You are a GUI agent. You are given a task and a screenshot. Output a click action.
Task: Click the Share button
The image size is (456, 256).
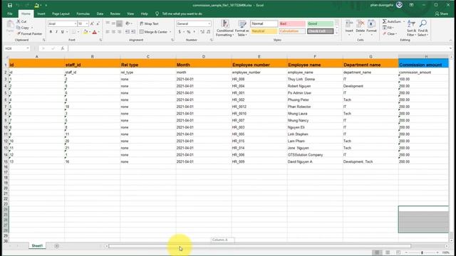pos(442,14)
